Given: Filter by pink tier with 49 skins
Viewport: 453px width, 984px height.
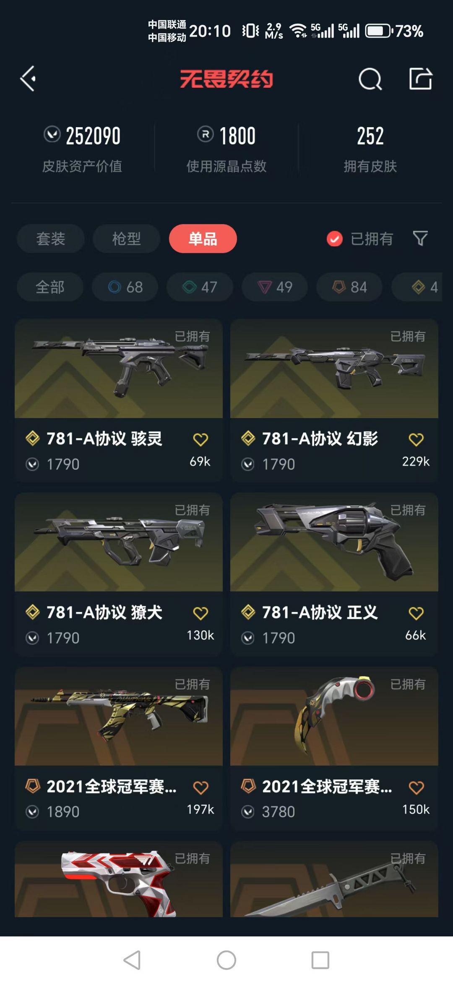Looking at the screenshot, I should 275,287.
